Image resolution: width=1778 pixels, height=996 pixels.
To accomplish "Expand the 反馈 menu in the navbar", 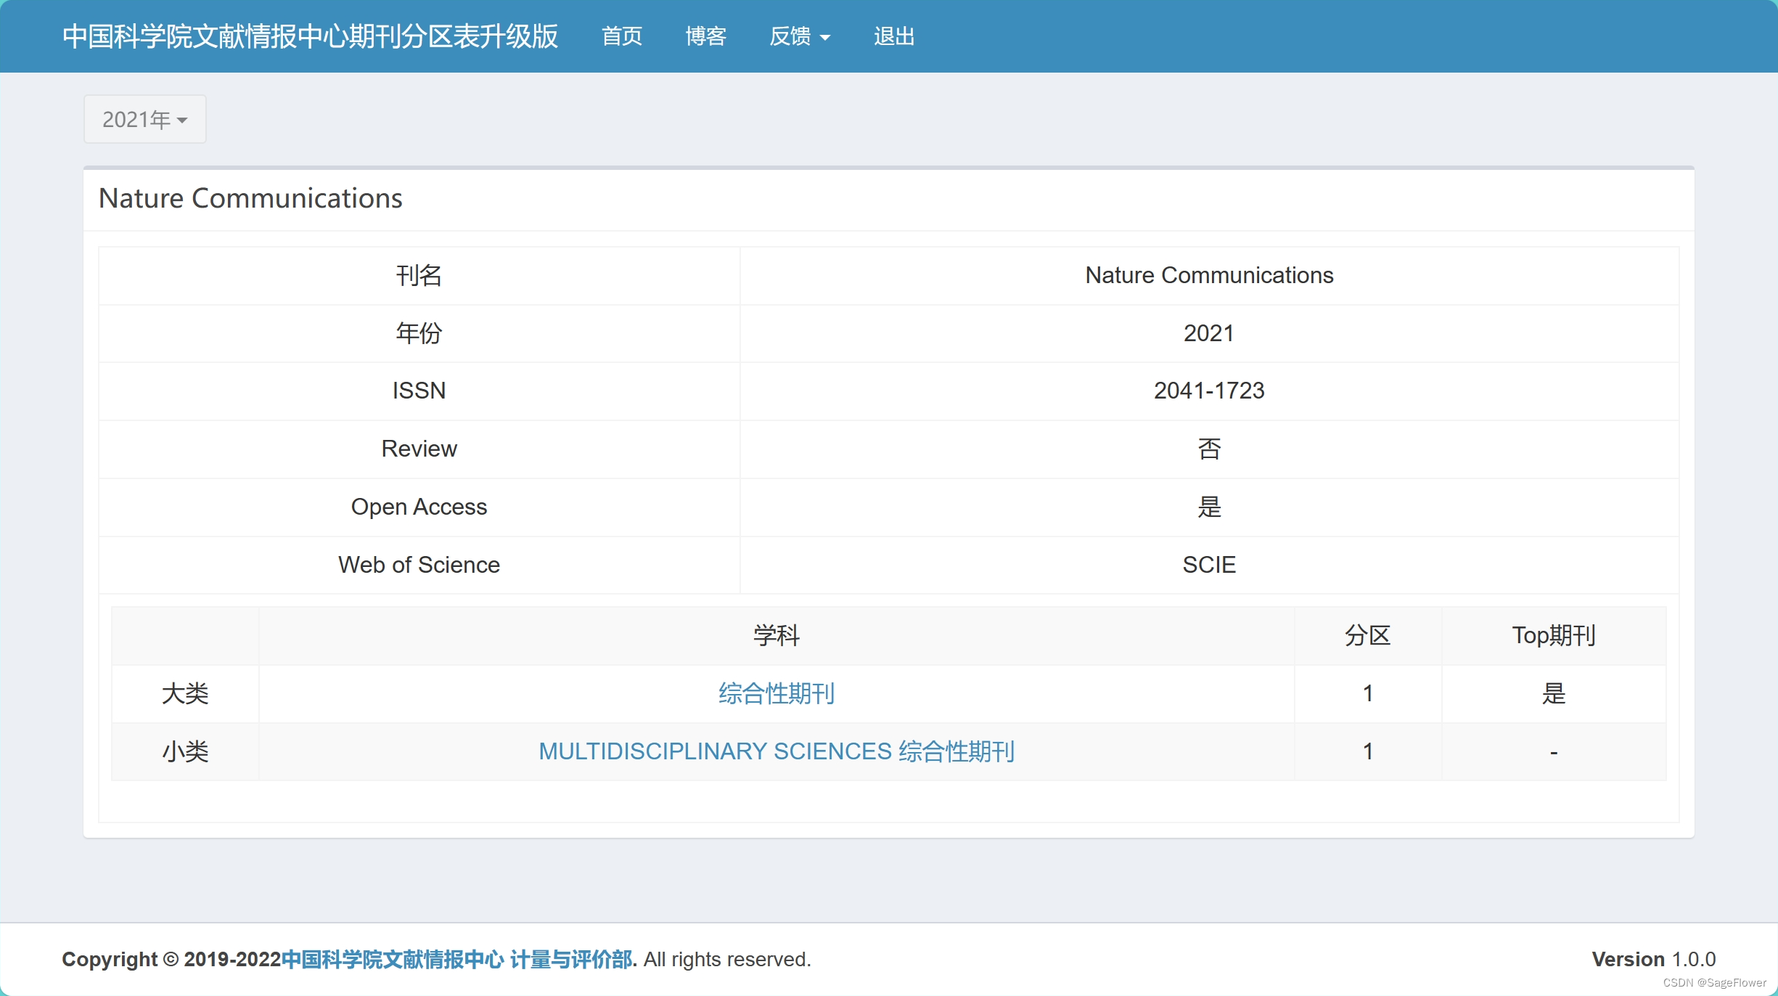I will click(800, 36).
